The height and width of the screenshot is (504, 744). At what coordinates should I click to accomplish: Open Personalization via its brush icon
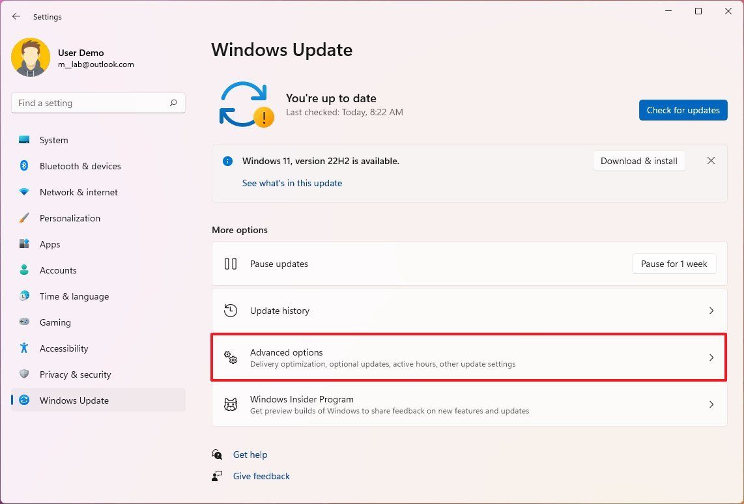click(24, 218)
